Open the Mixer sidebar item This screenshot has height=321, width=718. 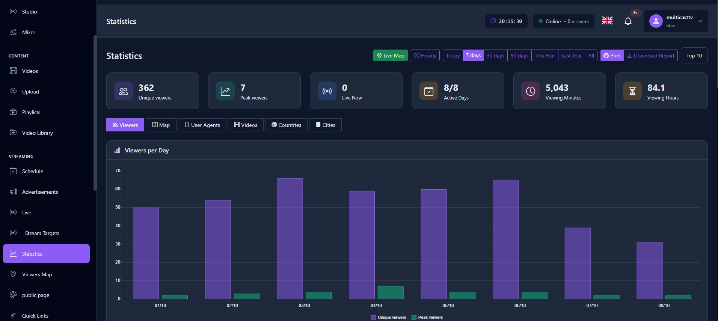coord(47,32)
